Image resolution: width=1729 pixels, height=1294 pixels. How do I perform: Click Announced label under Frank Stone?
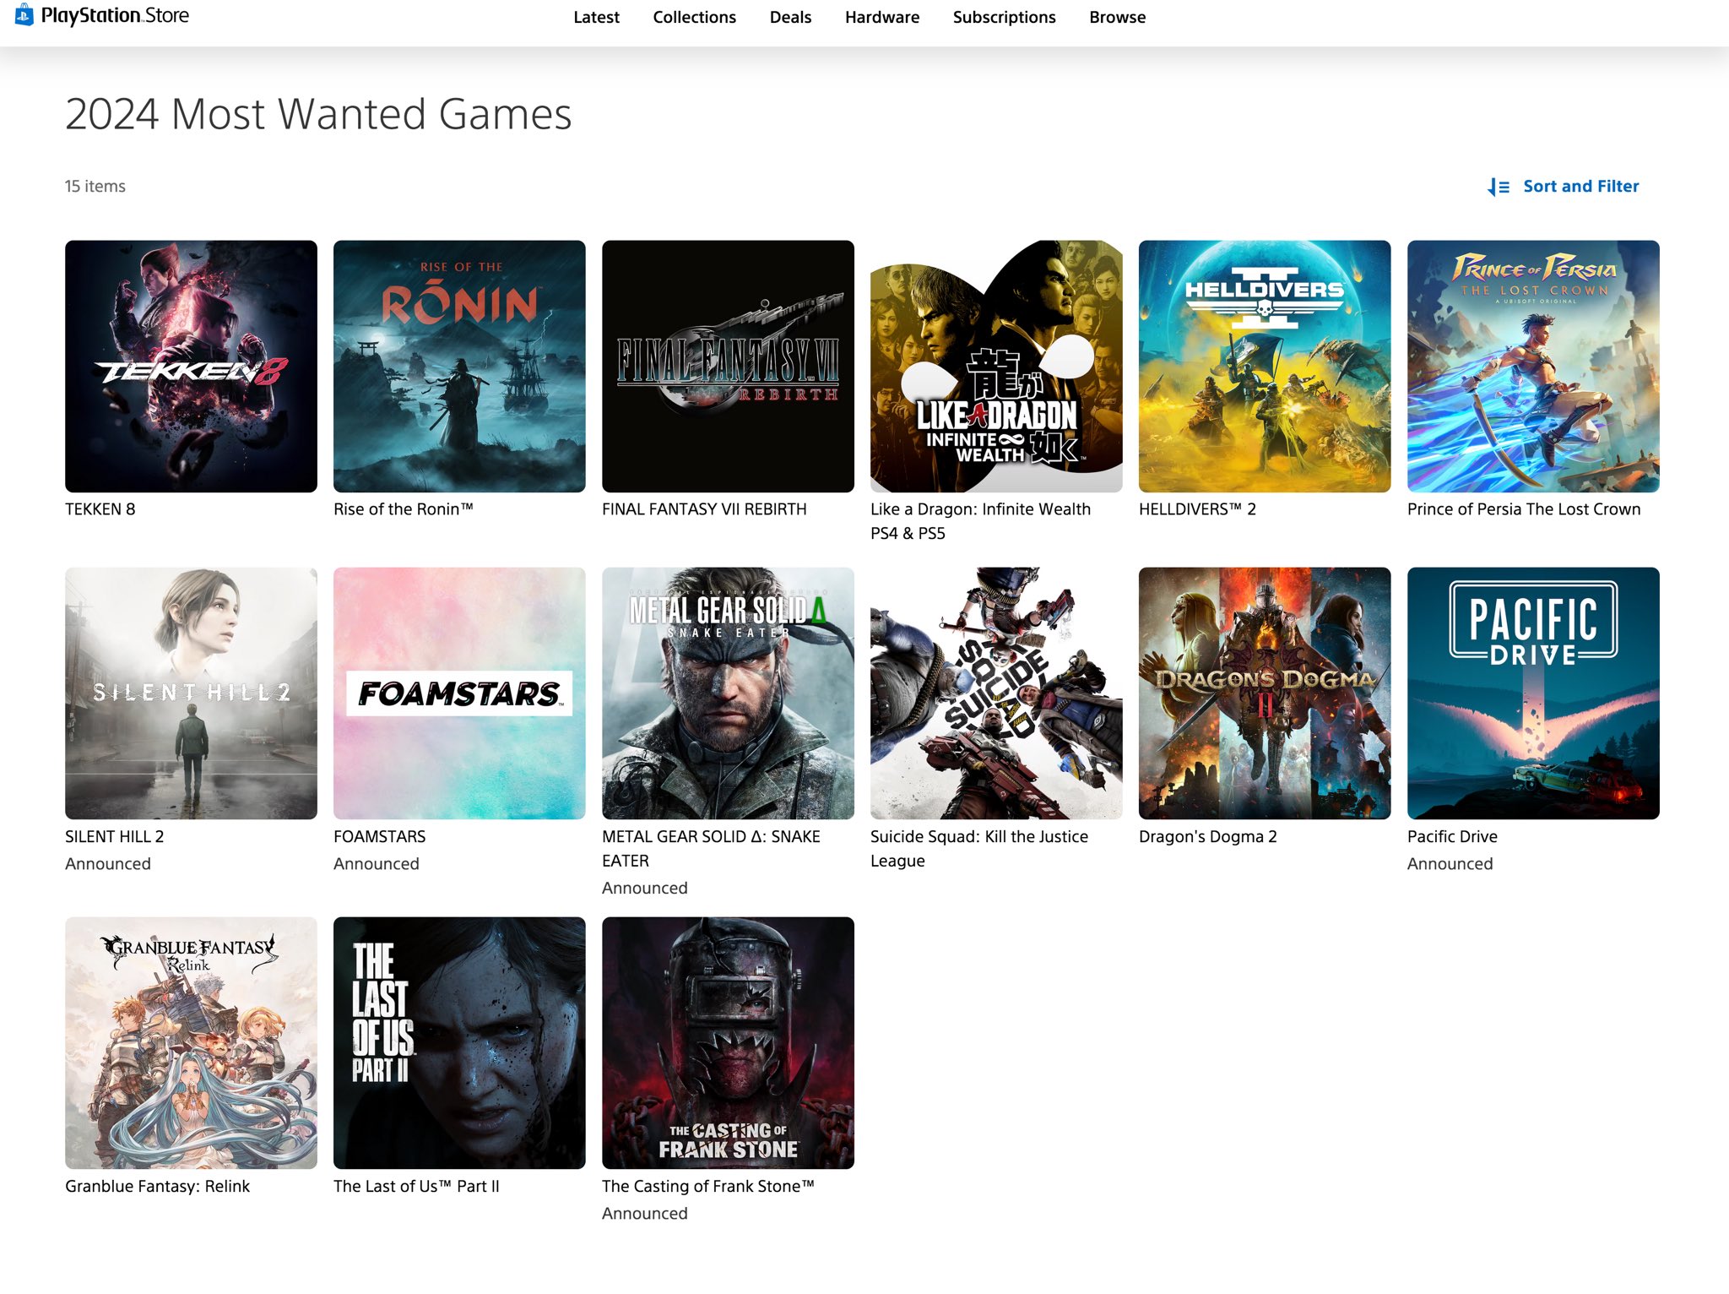[x=645, y=1213]
